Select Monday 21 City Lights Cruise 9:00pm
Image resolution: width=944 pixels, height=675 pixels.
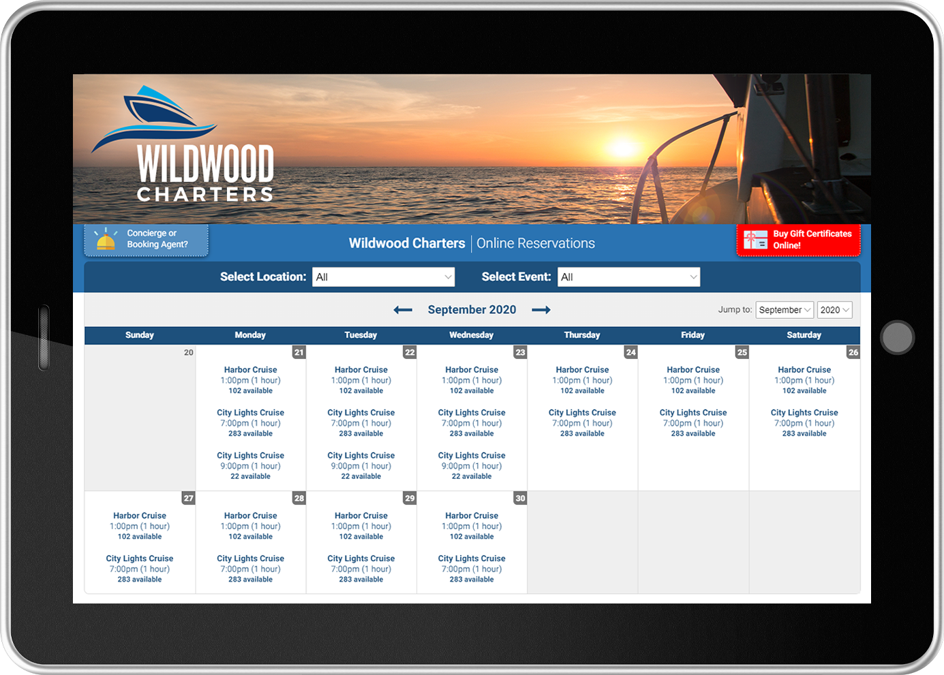(251, 466)
